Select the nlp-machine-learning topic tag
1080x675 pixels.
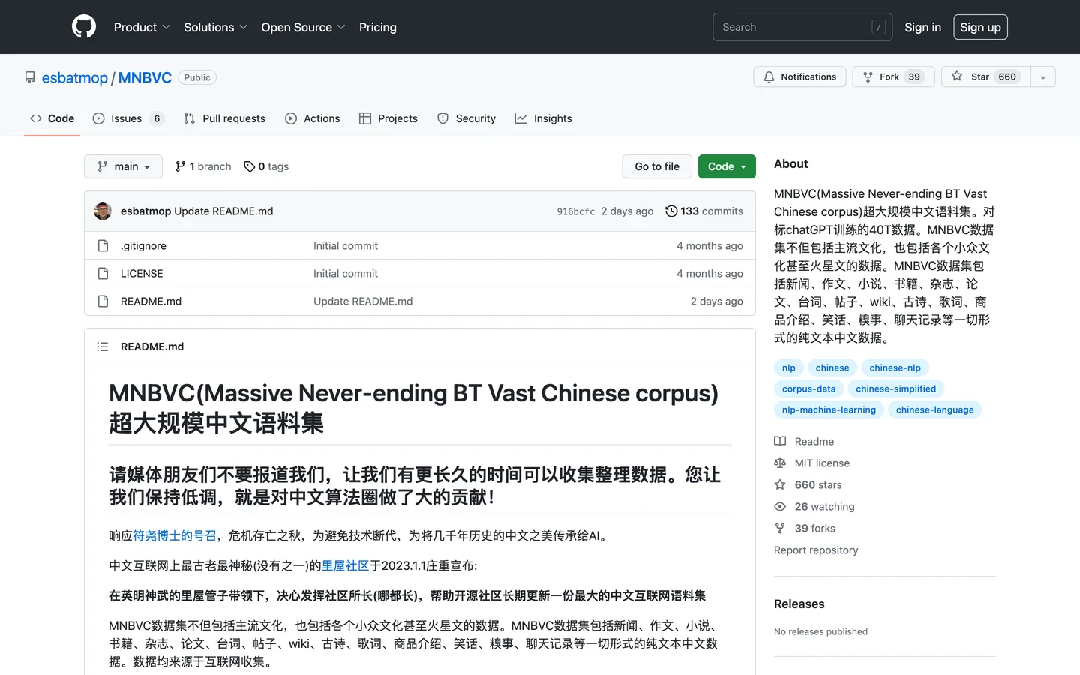coord(829,409)
